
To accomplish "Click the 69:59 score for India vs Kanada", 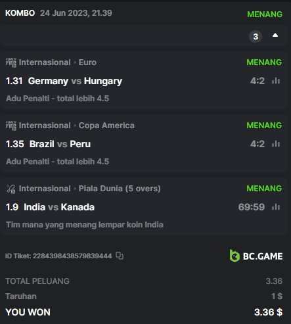I will 252,207.
